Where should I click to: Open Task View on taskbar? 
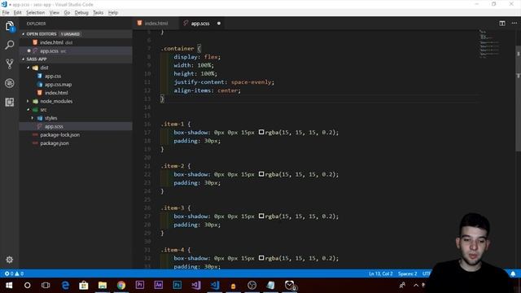46,285
